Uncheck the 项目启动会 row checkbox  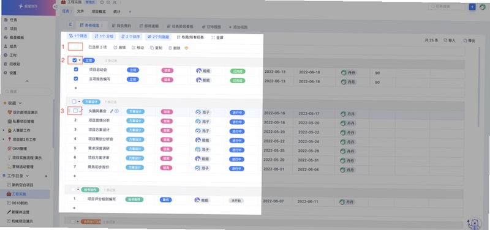75,69
